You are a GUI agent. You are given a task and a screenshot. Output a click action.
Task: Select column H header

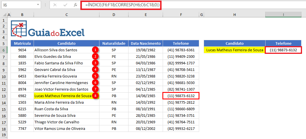[x=234, y=15]
